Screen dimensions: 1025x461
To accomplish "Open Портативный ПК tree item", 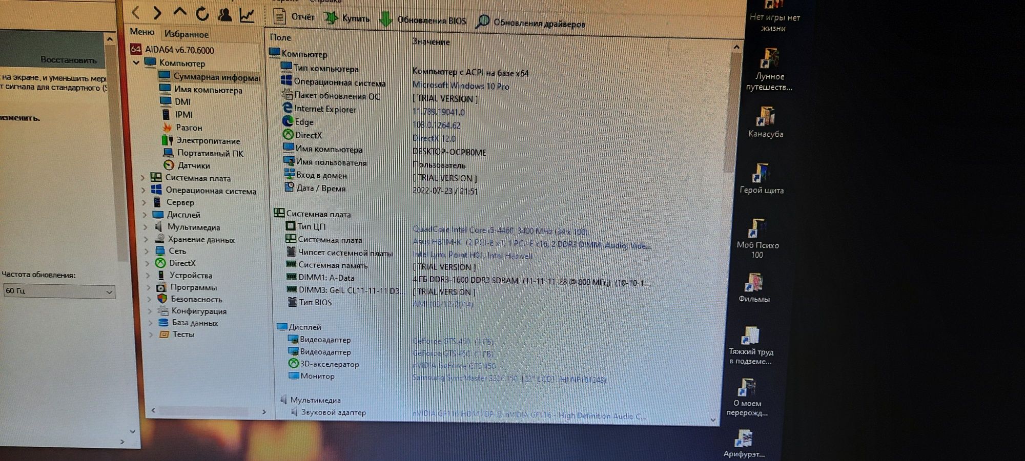I will 203,153.
